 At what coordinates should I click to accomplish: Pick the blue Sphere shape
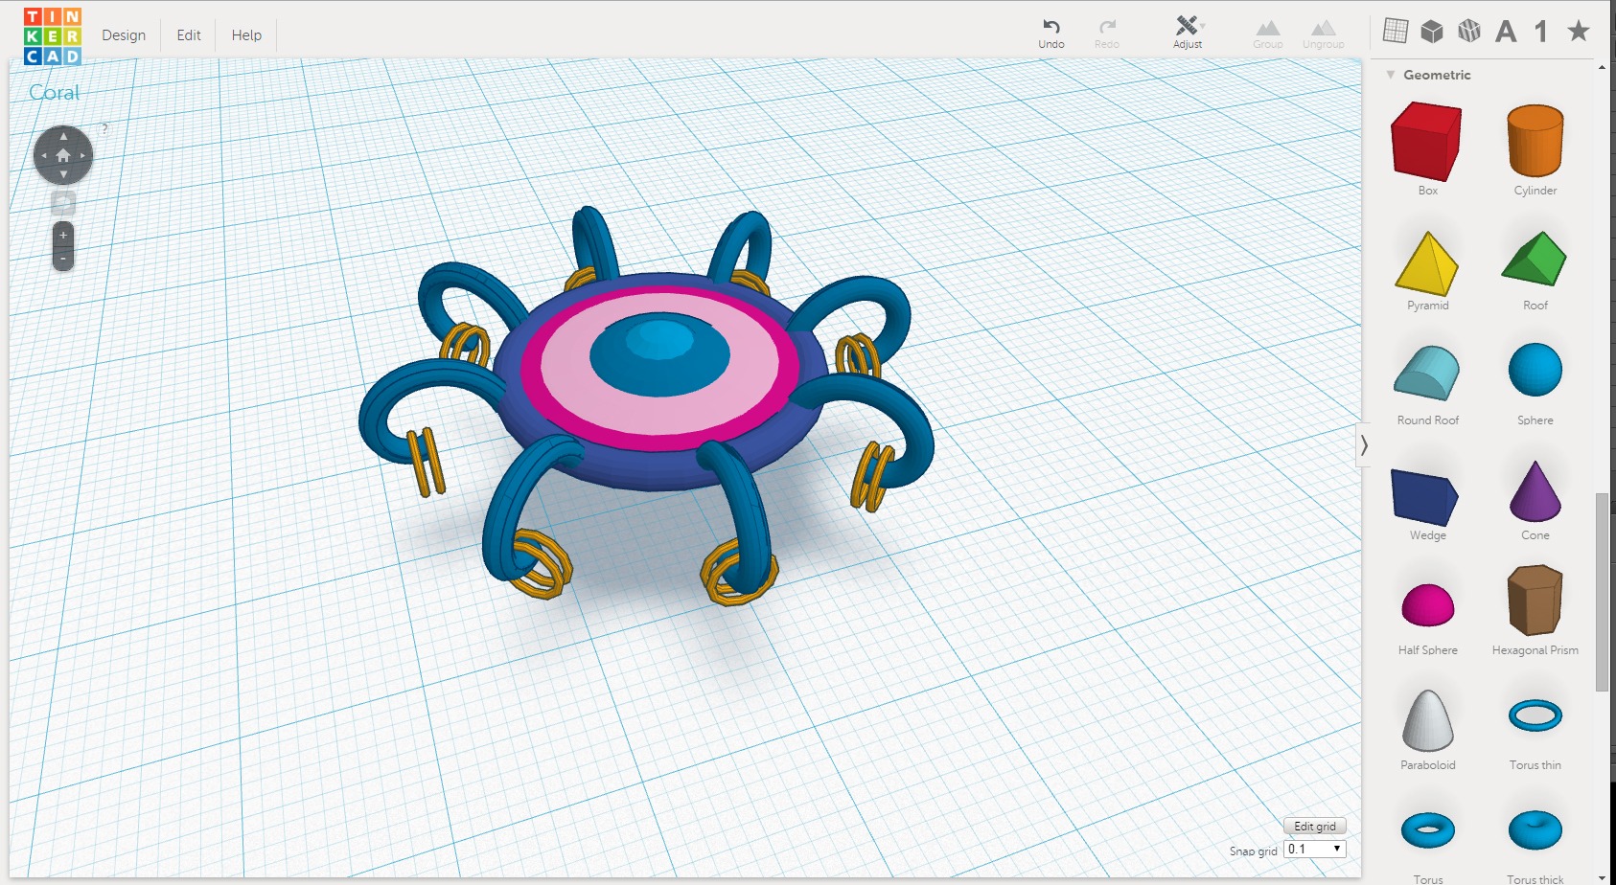click(1535, 370)
